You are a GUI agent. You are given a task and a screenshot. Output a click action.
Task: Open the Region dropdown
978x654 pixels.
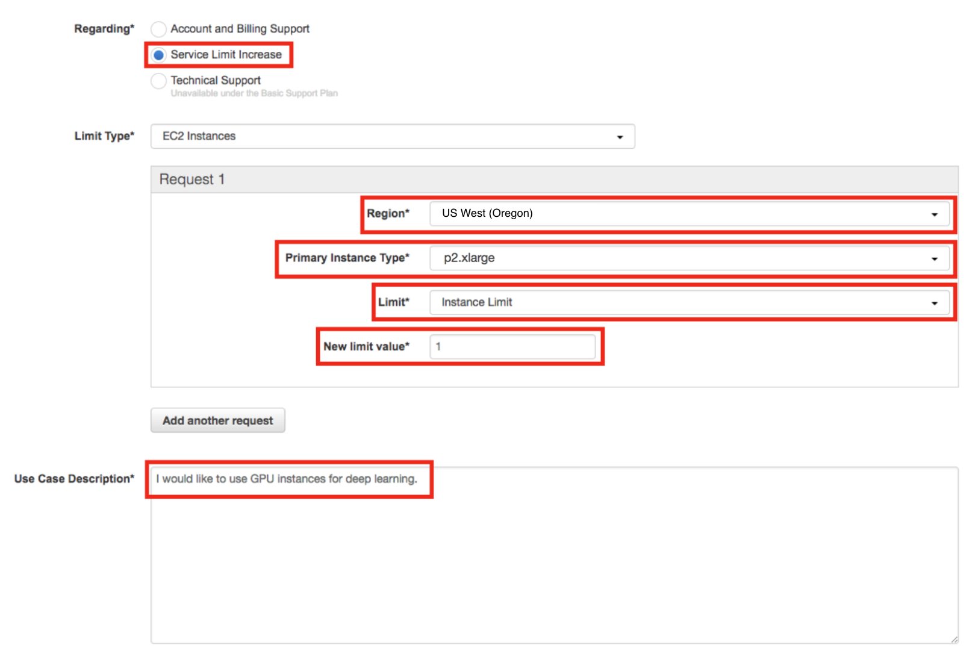(x=690, y=214)
